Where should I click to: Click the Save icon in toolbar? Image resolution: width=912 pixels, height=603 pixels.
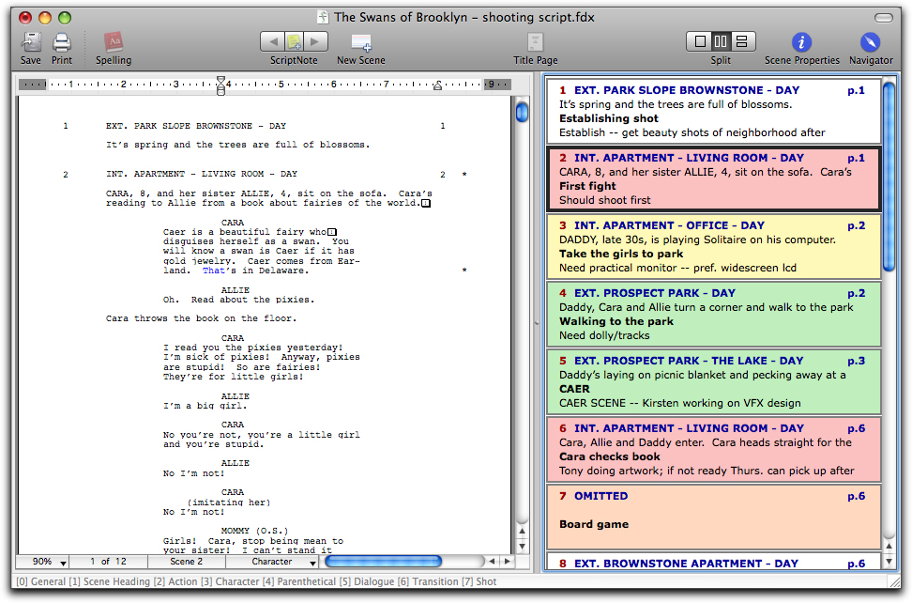tap(31, 42)
